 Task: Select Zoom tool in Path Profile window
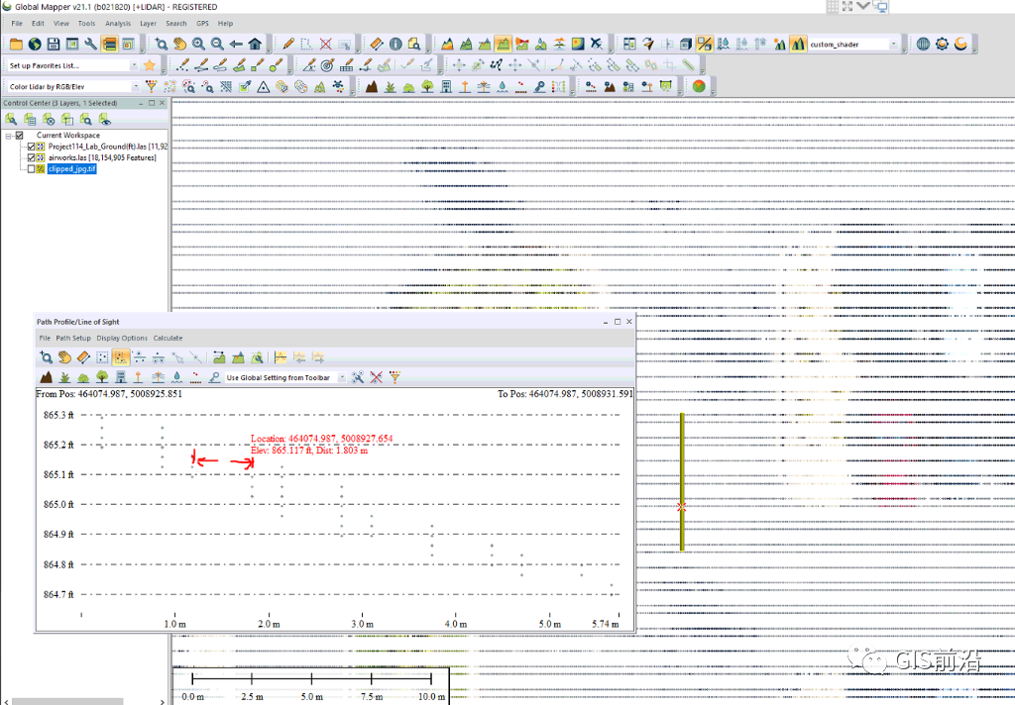tap(46, 357)
